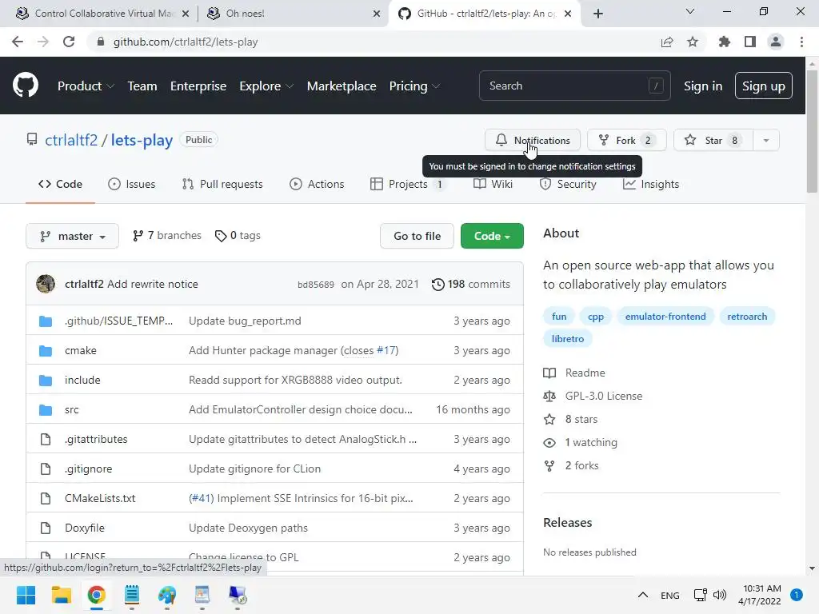Image resolution: width=819 pixels, height=614 pixels.
Task: Open the Pull requests tab
Action: (222, 185)
